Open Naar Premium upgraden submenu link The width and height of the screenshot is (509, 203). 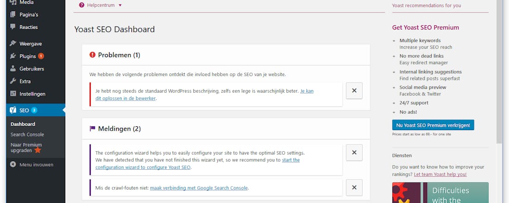(x=26, y=147)
